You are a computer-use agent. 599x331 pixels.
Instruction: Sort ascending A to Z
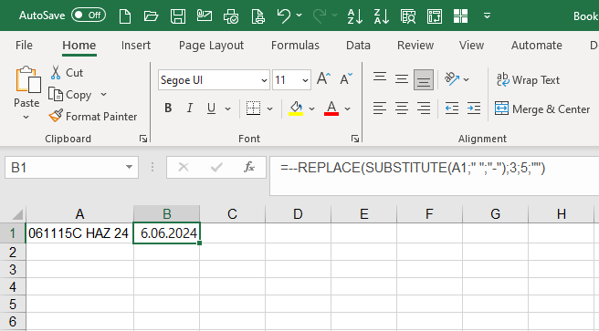tap(355, 16)
